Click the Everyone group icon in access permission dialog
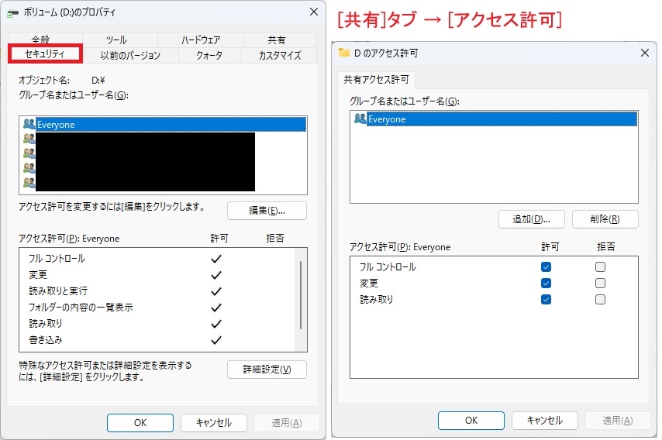The image size is (662, 440). 360,119
